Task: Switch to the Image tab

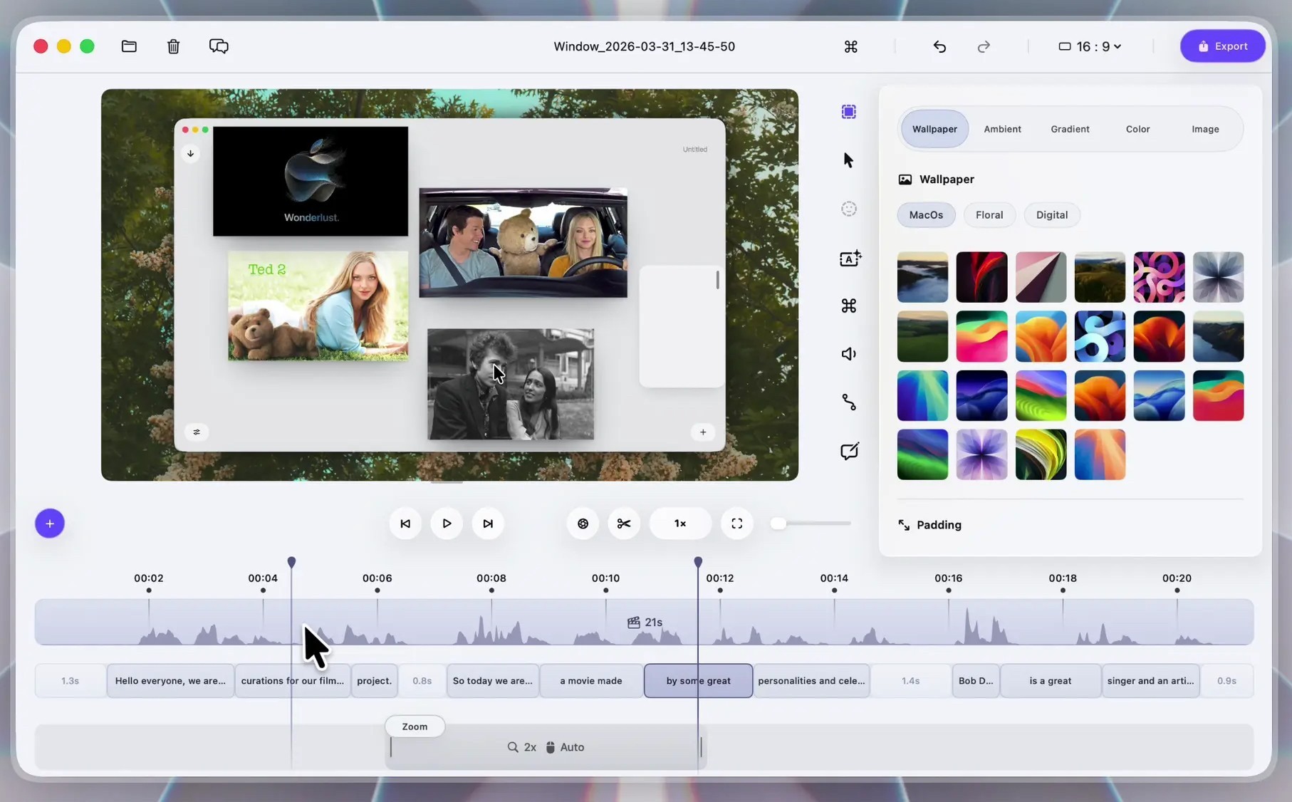Action: pyautogui.click(x=1205, y=129)
